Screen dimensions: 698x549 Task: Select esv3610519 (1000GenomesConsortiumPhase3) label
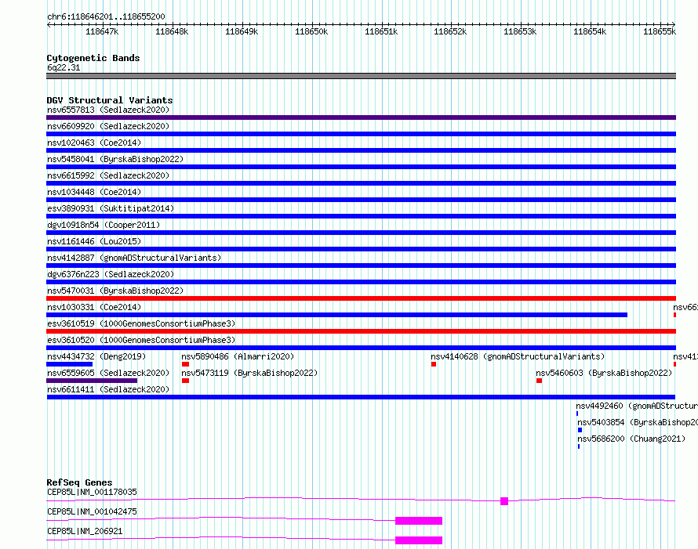click(141, 323)
